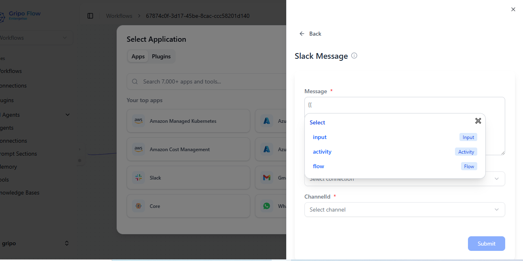Click the Submit button
Screen dimensions: 523x261
pos(486,244)
